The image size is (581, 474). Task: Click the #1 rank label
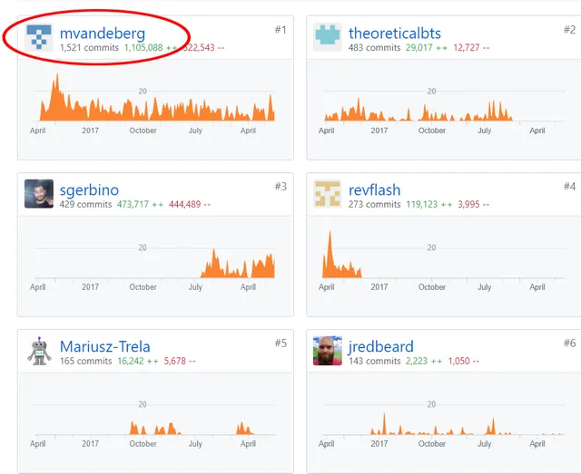[281, 30]
